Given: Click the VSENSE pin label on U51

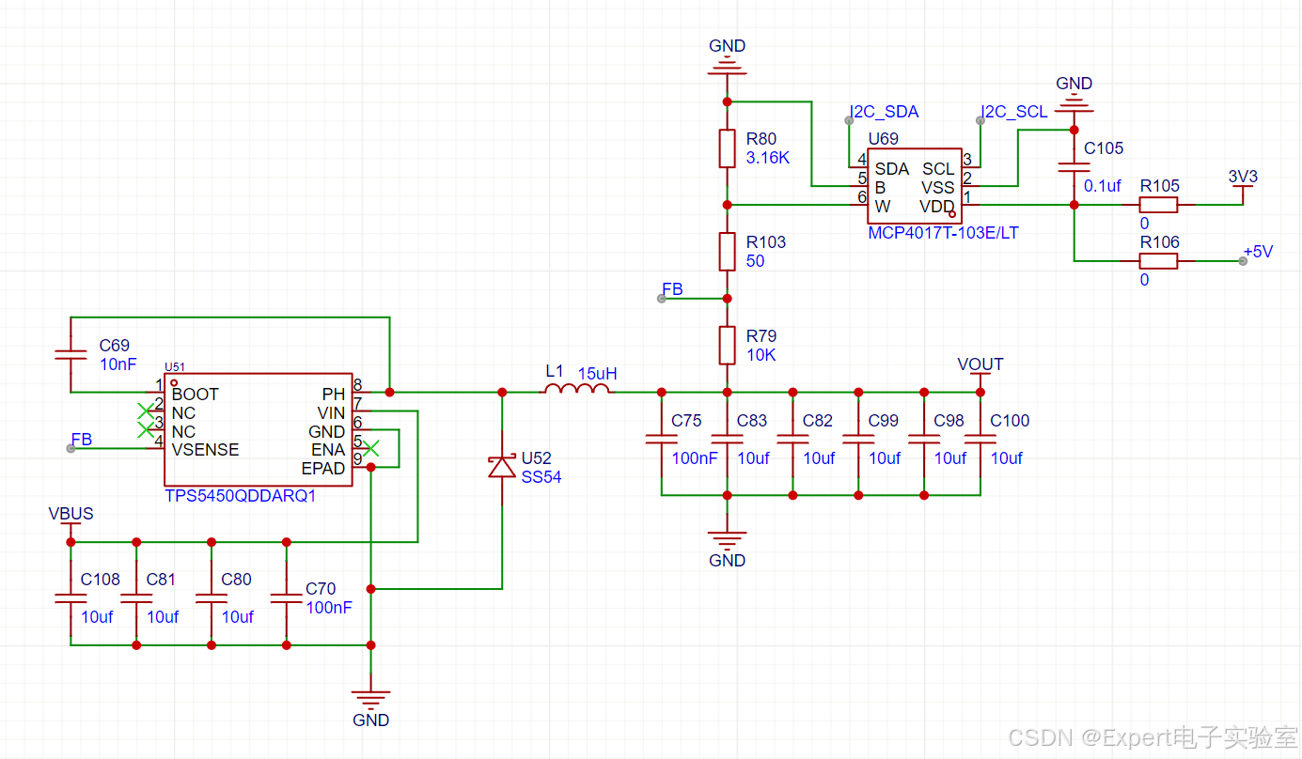Looking at the screenshot, I should point(205,450).
